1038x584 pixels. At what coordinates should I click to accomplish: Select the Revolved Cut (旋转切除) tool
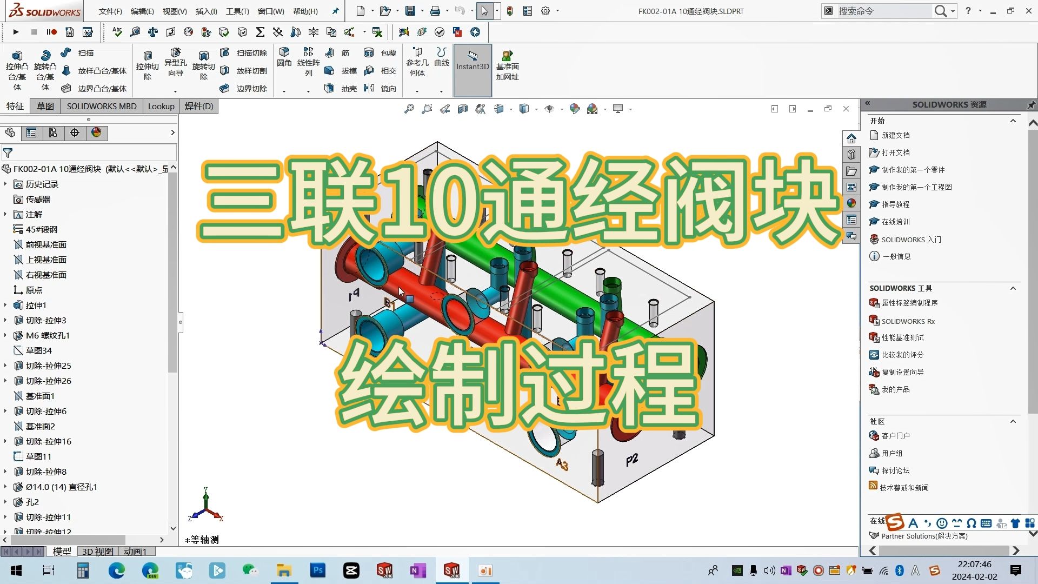click(203, 65)
